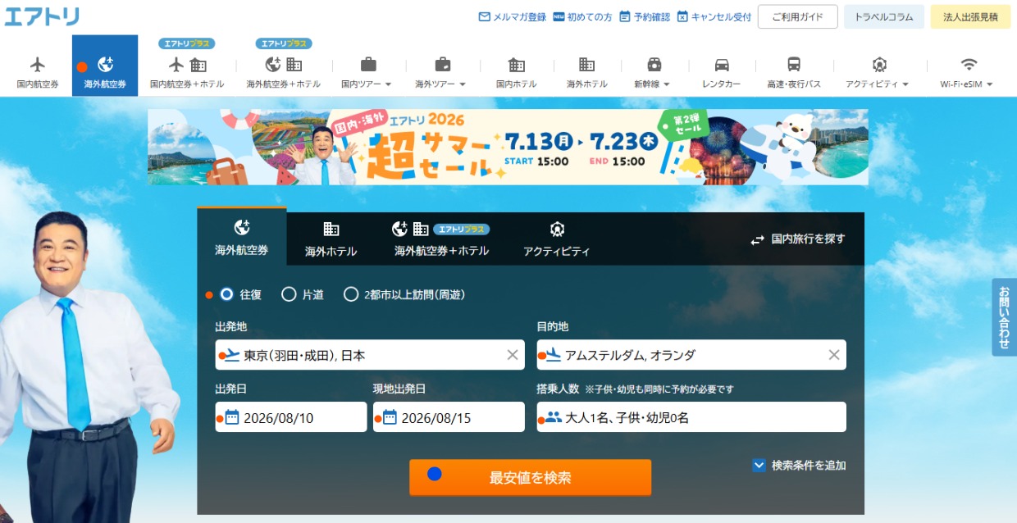Image resolution: width=1017 pixels, height=523 pixels.
Task: Switch to 海外ホテル search tab
Action: click(331, 239)
